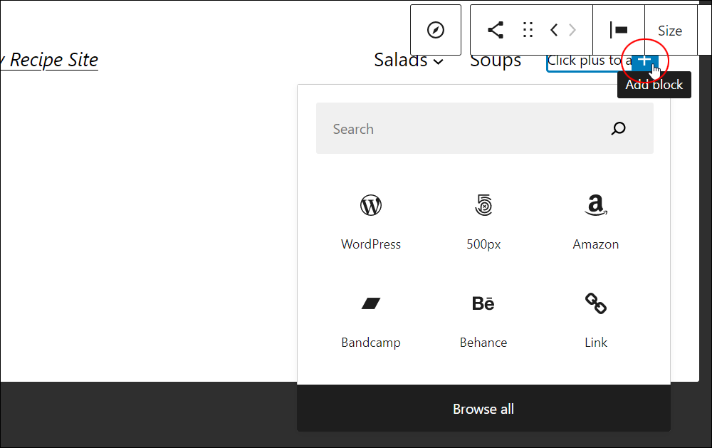Add the WordPress social icon

[x=371, y=222]
